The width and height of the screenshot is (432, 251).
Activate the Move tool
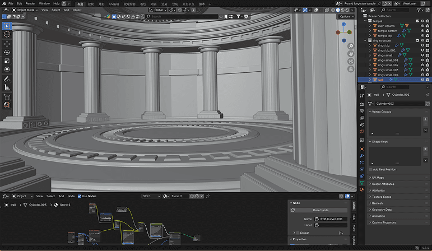(7, 44)
